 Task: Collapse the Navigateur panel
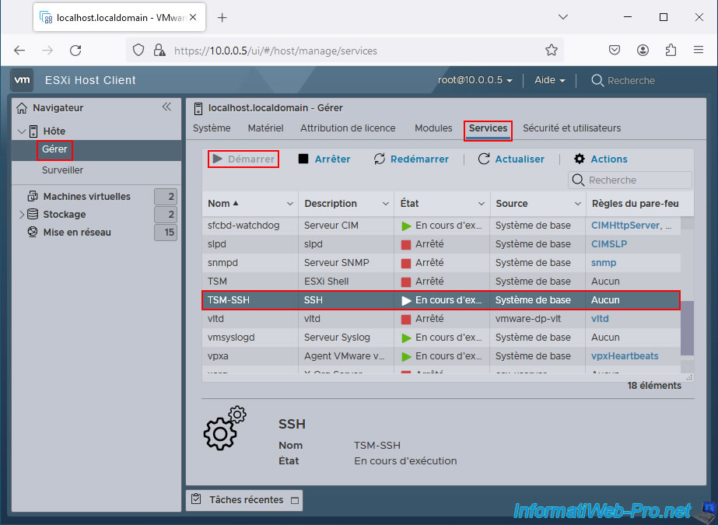[x=166, y=107]
